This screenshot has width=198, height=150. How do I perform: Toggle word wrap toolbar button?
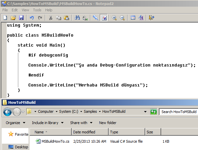(x=104, y=18)
